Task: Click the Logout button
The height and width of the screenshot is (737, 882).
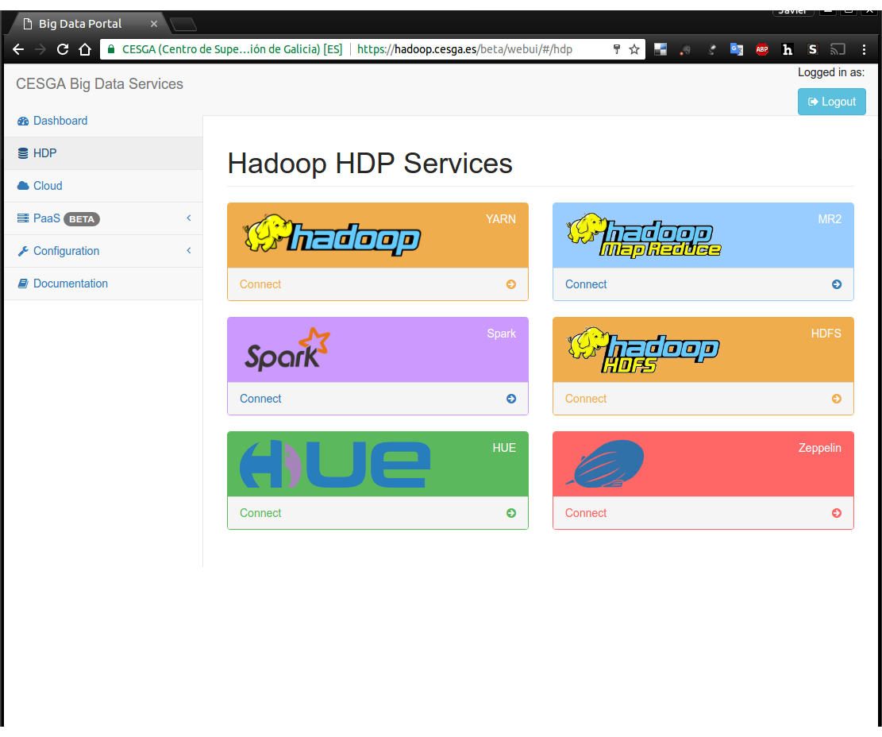Action: click(831, 102)
